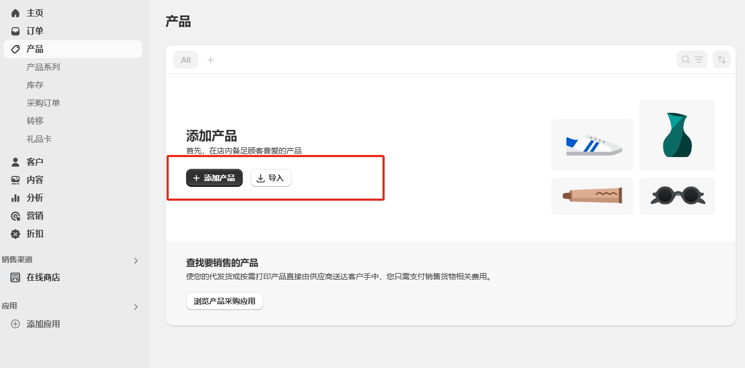Select the 内容 content icon

click(15, 179)
